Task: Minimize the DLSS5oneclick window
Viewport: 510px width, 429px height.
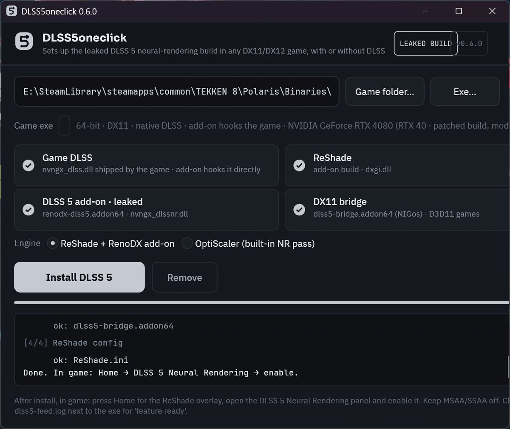Action: point(425,11)
